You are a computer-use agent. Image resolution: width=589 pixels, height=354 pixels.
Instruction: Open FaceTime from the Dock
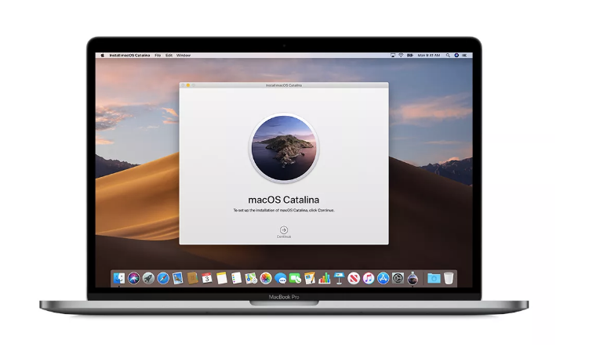pos(295,278)
